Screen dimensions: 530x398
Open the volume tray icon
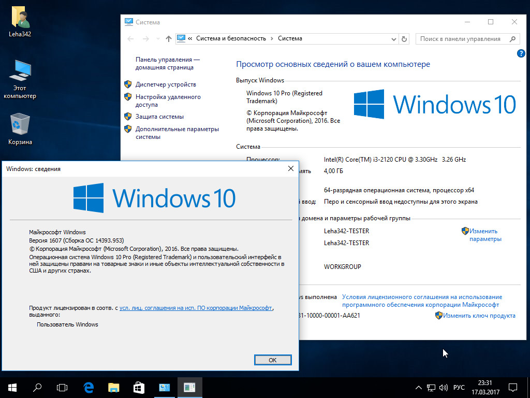443,388
